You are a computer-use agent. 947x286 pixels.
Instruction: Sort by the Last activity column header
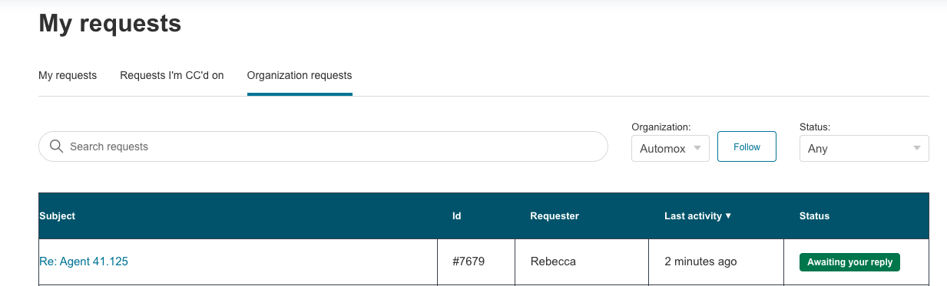[693, 216]
